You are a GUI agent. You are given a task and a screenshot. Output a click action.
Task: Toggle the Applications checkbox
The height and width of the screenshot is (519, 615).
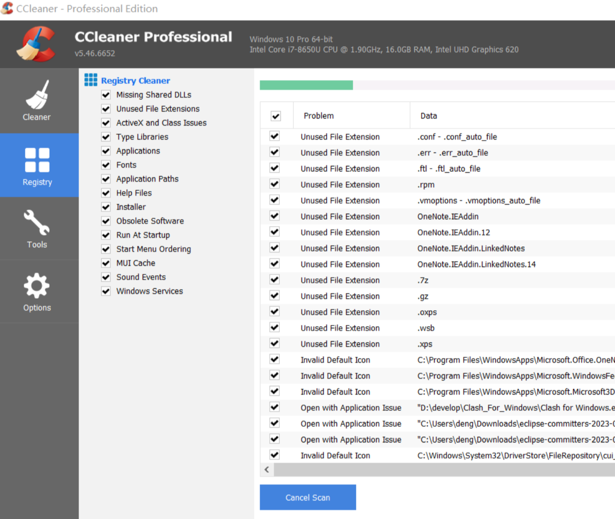point(106,151)
